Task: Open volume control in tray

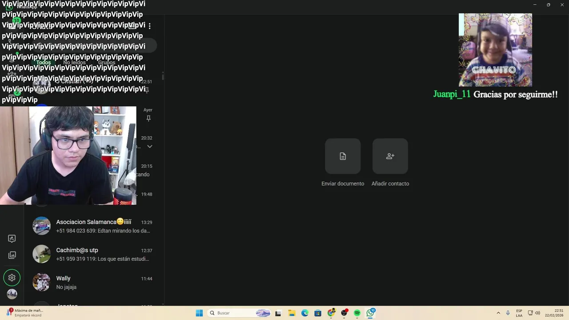Action: 537,313
